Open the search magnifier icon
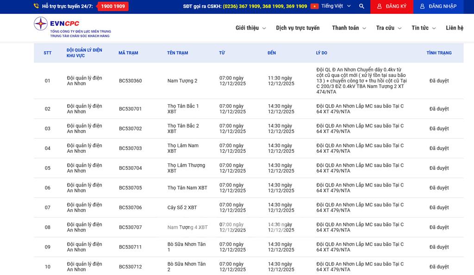Screen dimensions: 474x275 coord(362,6)
